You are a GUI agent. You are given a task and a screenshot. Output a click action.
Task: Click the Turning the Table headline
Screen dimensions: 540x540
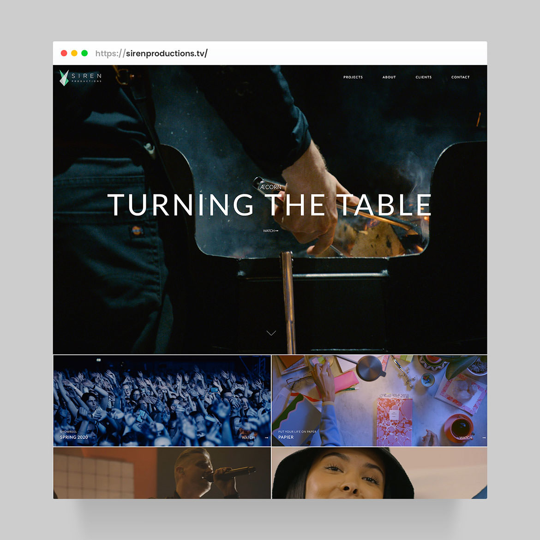coord(270,205)
